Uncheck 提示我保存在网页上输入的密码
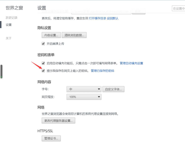This screenshot has height=143, width=185. (43, 71)
